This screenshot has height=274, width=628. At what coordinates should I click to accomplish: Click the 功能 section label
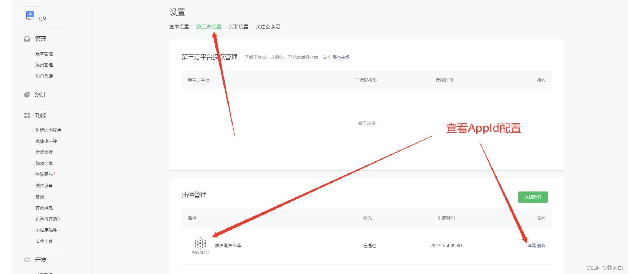tap(41, 116)
